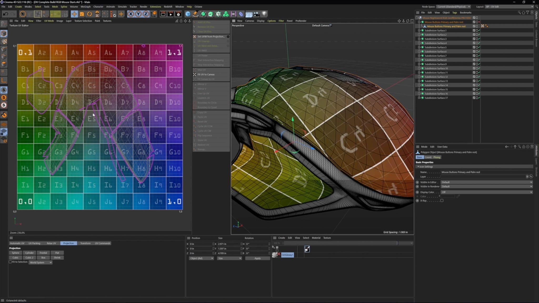Viewport: 539px width, 303px height.
Task: Open the Object (Rel) coordinate dropdown
Action: (x=201, y=258)
